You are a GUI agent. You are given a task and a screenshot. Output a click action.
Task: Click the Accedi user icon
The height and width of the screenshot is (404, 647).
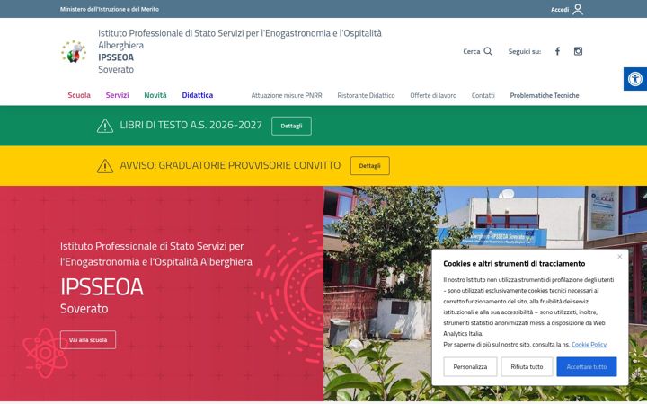click(x=578, y=9)
